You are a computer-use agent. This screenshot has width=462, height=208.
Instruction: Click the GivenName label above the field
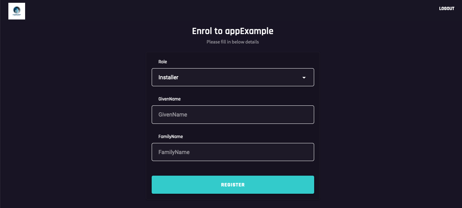pyautogui.click(x=169, y=99)
